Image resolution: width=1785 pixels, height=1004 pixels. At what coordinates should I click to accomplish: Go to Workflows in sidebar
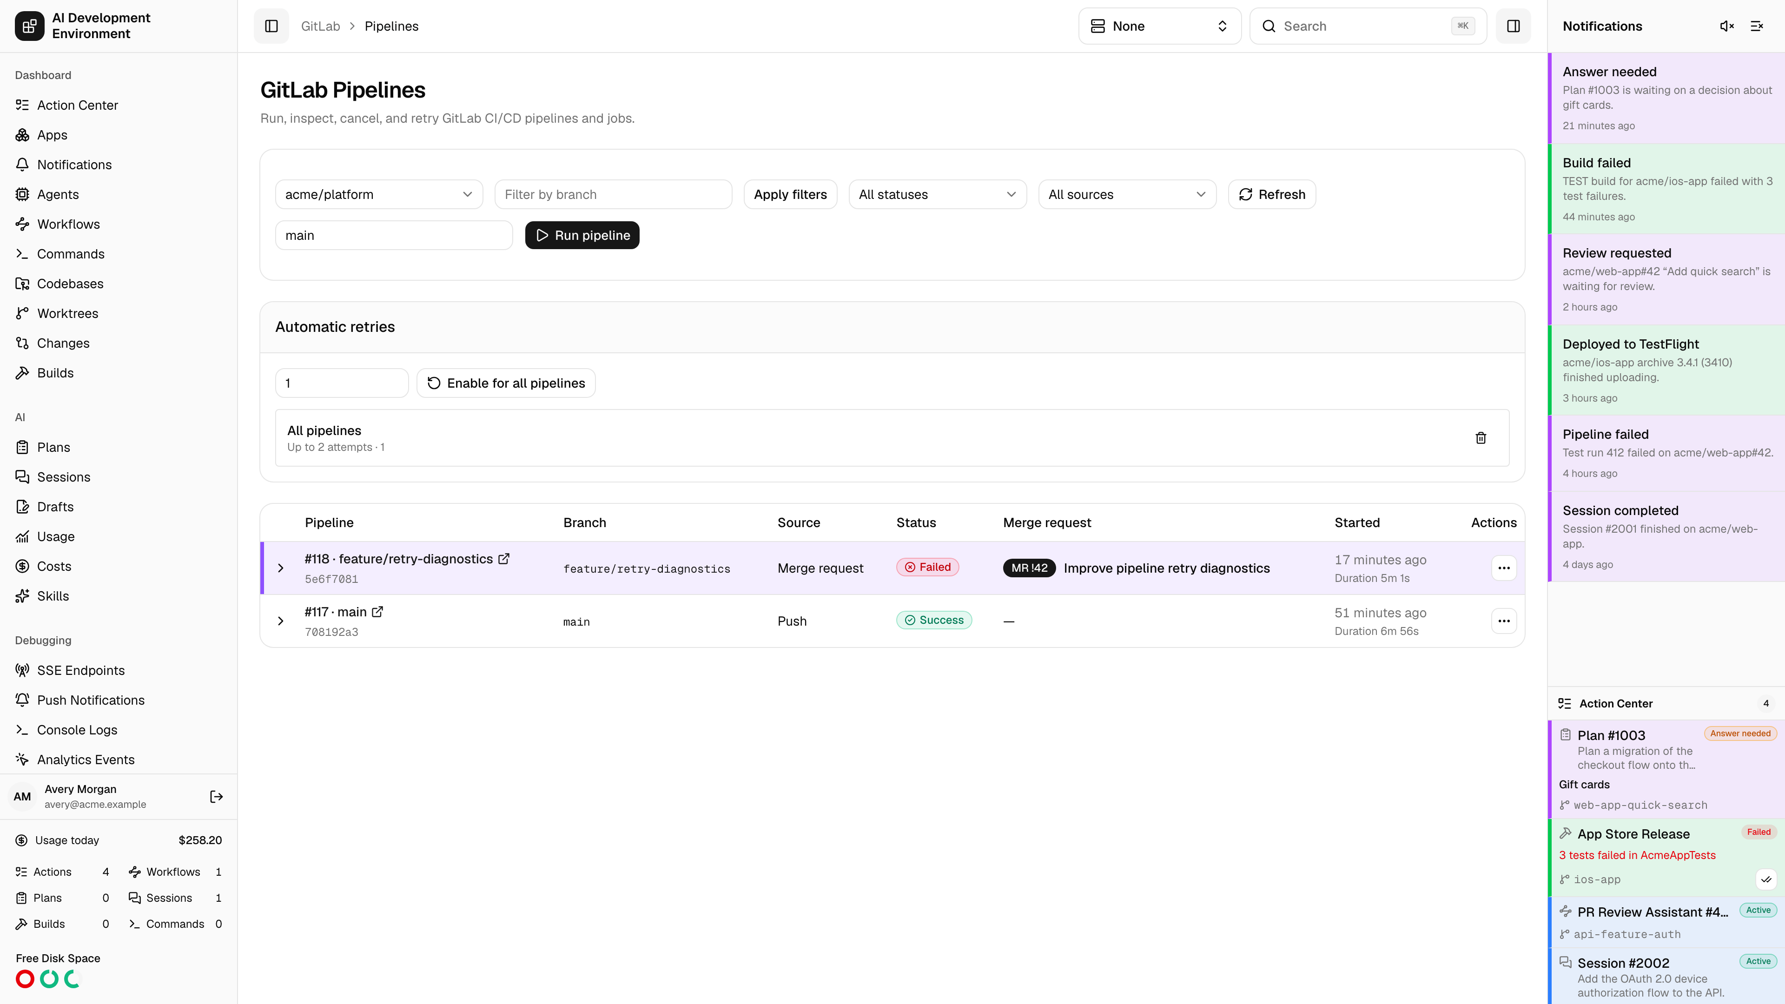(x=119, y=225)
